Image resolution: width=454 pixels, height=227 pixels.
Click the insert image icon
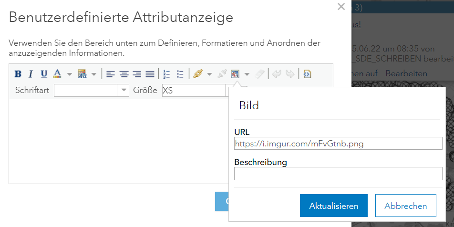tap(235, 74)
